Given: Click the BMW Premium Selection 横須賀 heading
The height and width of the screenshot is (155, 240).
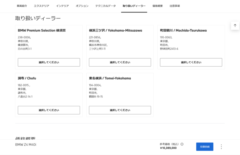Looking at the screenshot, I should point(42,30).
